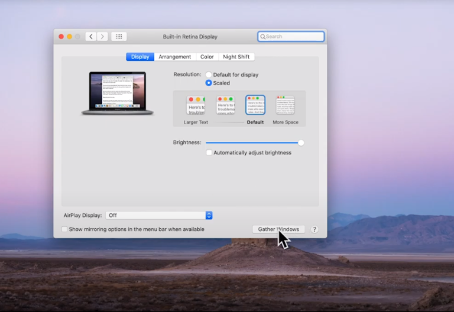Minimize the window with yellow button

[x=69, y=37]
